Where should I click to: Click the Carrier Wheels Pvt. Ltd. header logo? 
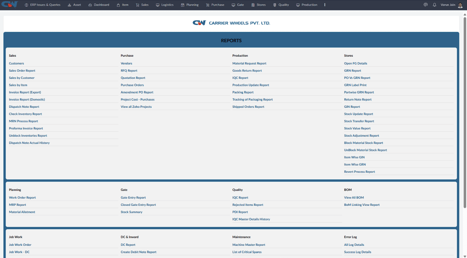pyautogui.click(x=231, y=23)
